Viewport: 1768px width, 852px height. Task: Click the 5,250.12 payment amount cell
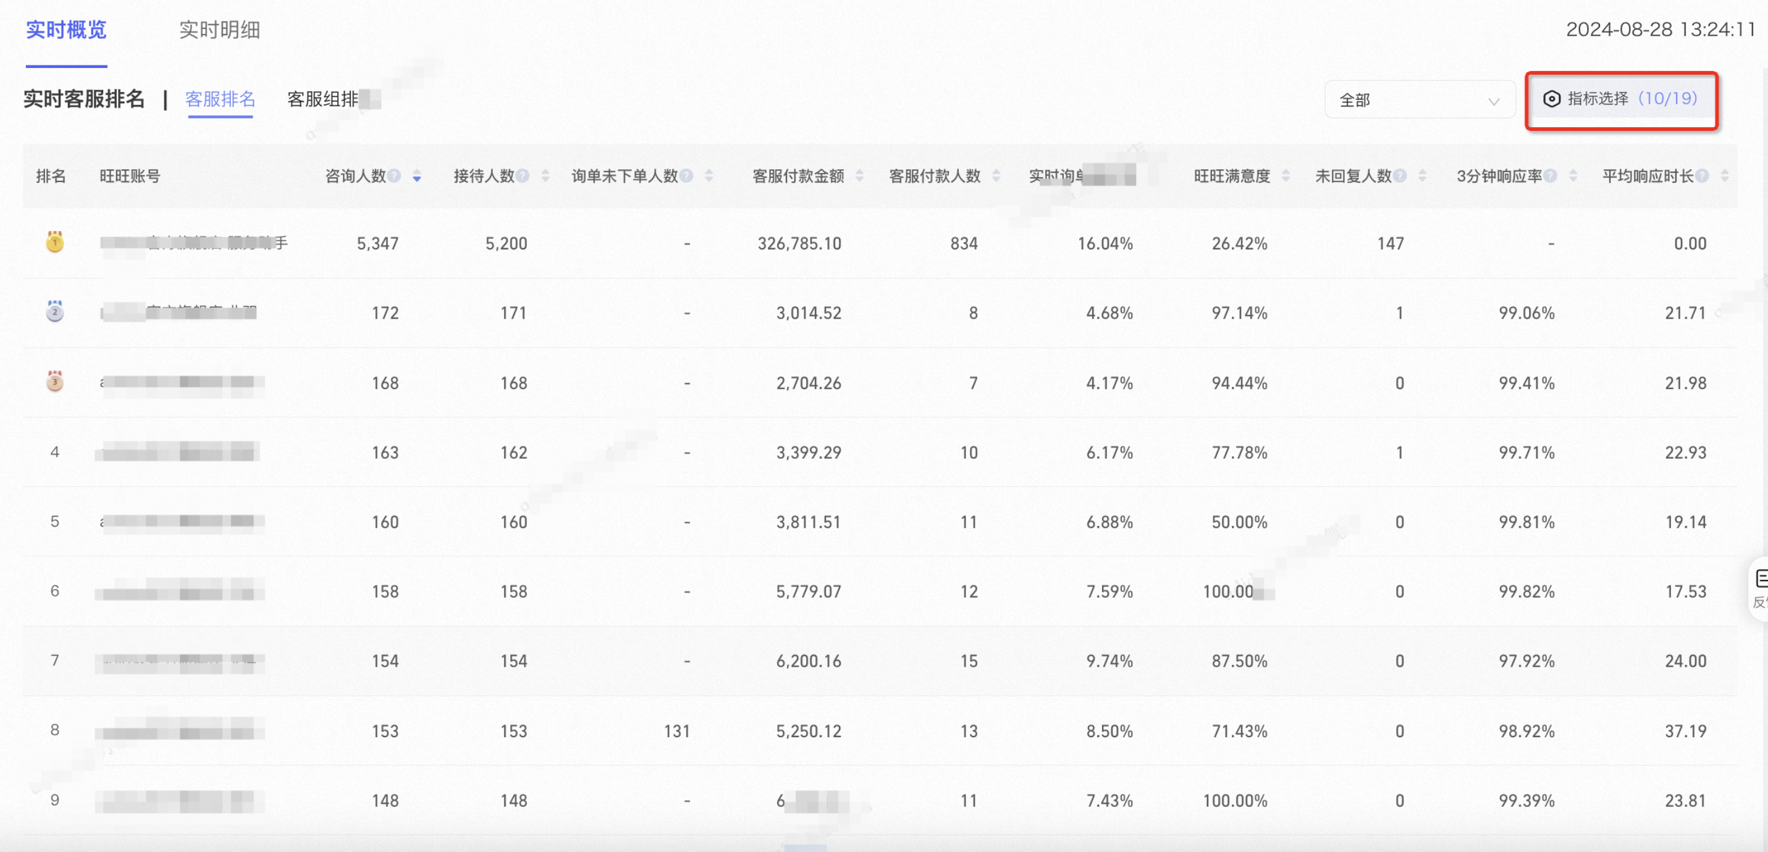[x=809, y=731]
